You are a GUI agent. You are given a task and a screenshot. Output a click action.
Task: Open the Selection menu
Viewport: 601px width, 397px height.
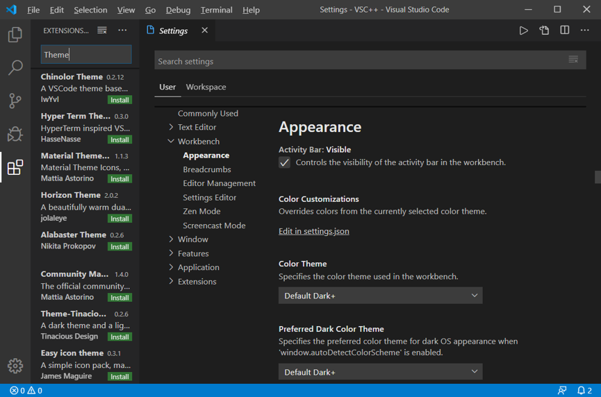coord(90,10)
